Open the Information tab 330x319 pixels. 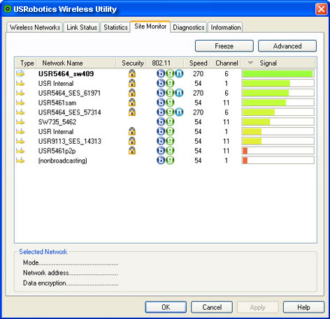pyautogui.click(x=225, y=27)
